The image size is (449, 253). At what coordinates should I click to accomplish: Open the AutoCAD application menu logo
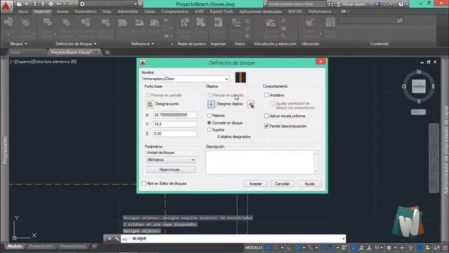[6, 6]
